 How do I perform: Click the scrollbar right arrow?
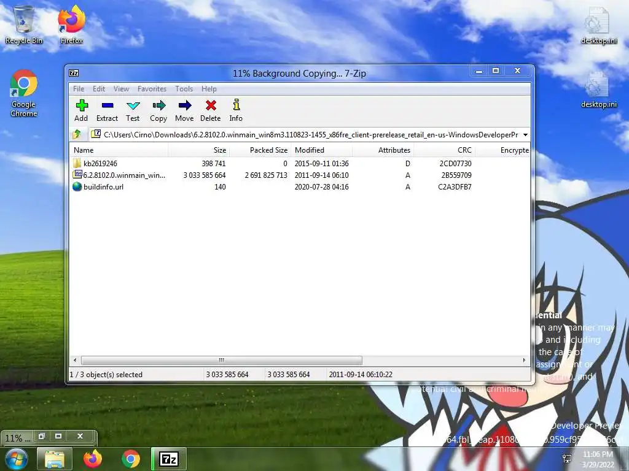(524, 360)
